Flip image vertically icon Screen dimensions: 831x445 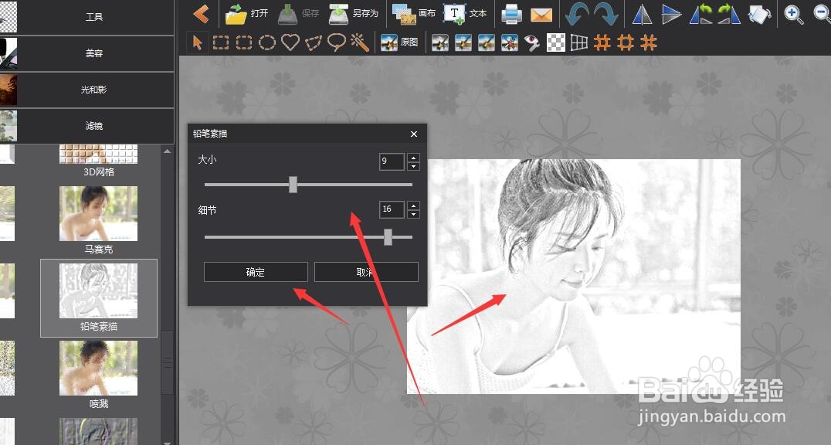pos(671,15)
